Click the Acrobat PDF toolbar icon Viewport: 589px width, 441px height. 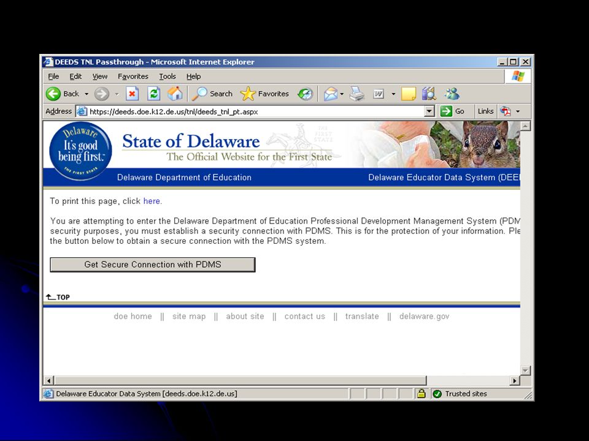(506, 111)
